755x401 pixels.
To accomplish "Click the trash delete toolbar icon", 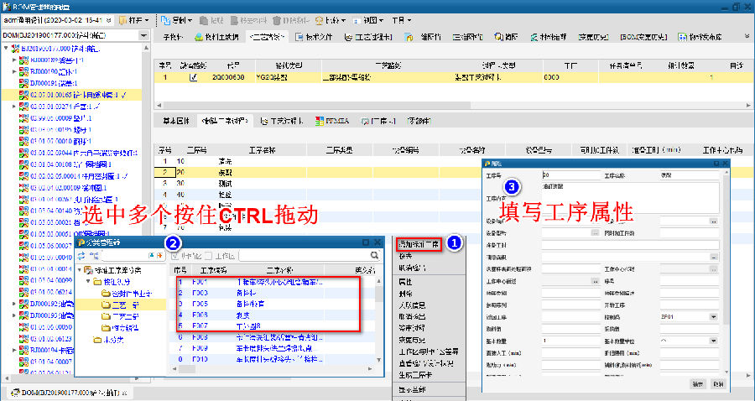I will [277, 21].
